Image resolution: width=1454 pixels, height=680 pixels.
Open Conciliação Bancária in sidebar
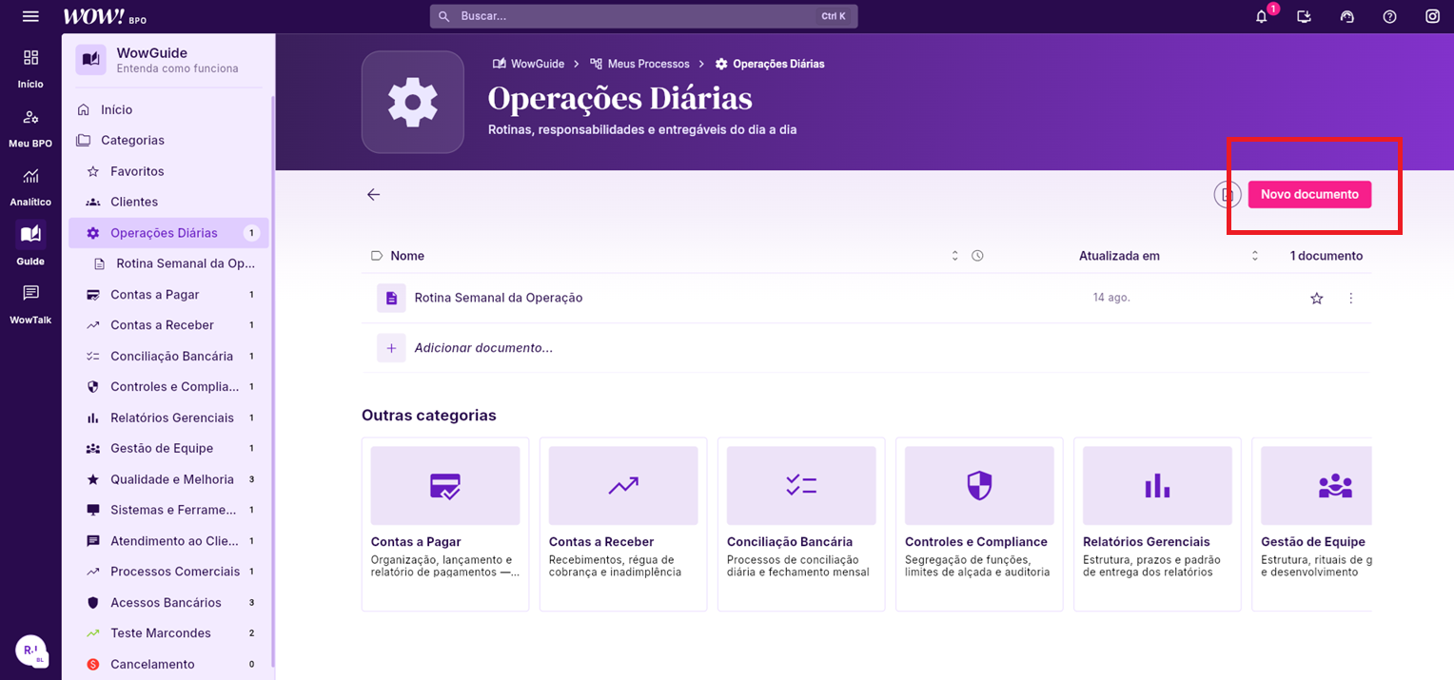pos(167,356)
